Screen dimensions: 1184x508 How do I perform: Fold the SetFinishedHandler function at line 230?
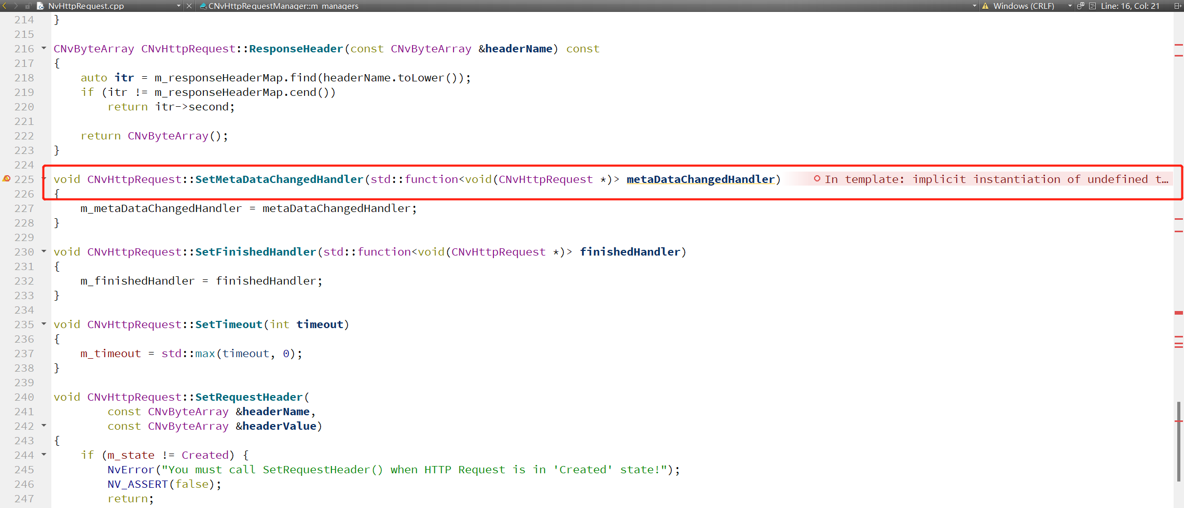click(44, 251)
